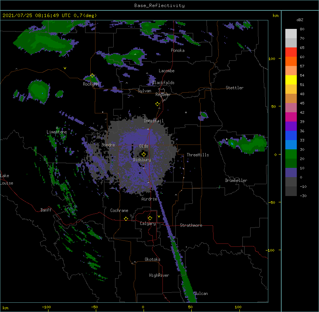Click the Lake Louise label
The width and height of the screenshot is (319, 312).
pos(7,179)
